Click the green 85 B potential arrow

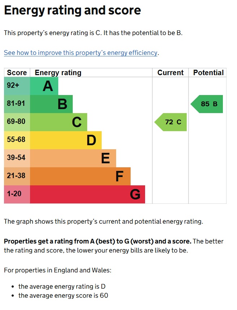[207, 104]
